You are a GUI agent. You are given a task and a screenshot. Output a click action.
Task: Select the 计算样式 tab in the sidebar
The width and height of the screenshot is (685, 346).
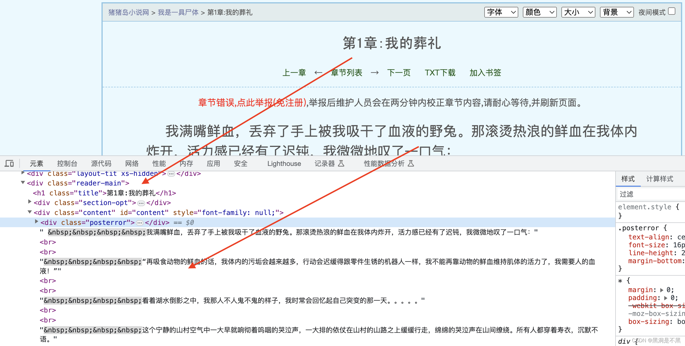(660, 179)
